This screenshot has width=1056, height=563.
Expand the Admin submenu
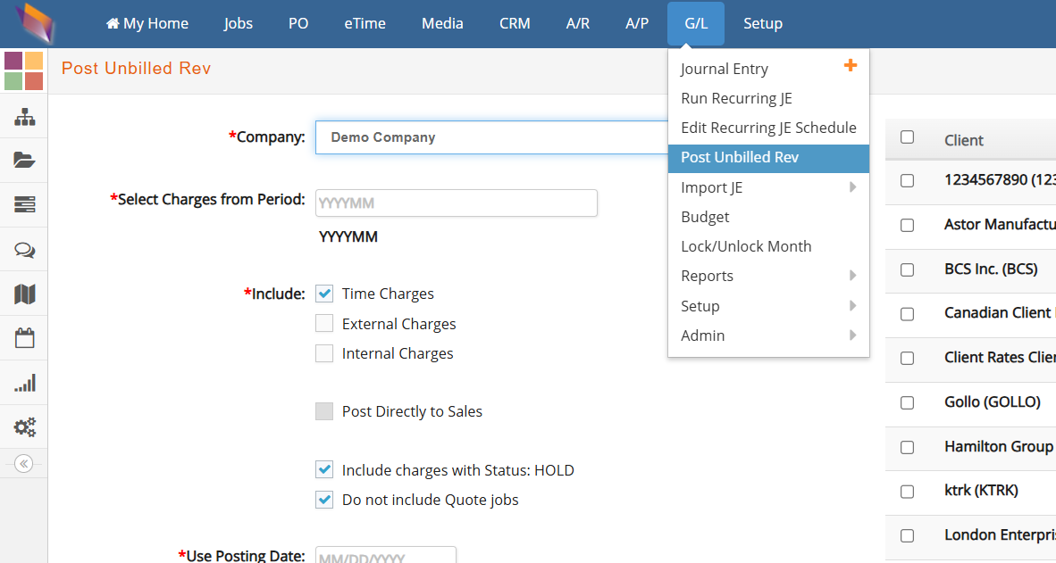point(768,335)
